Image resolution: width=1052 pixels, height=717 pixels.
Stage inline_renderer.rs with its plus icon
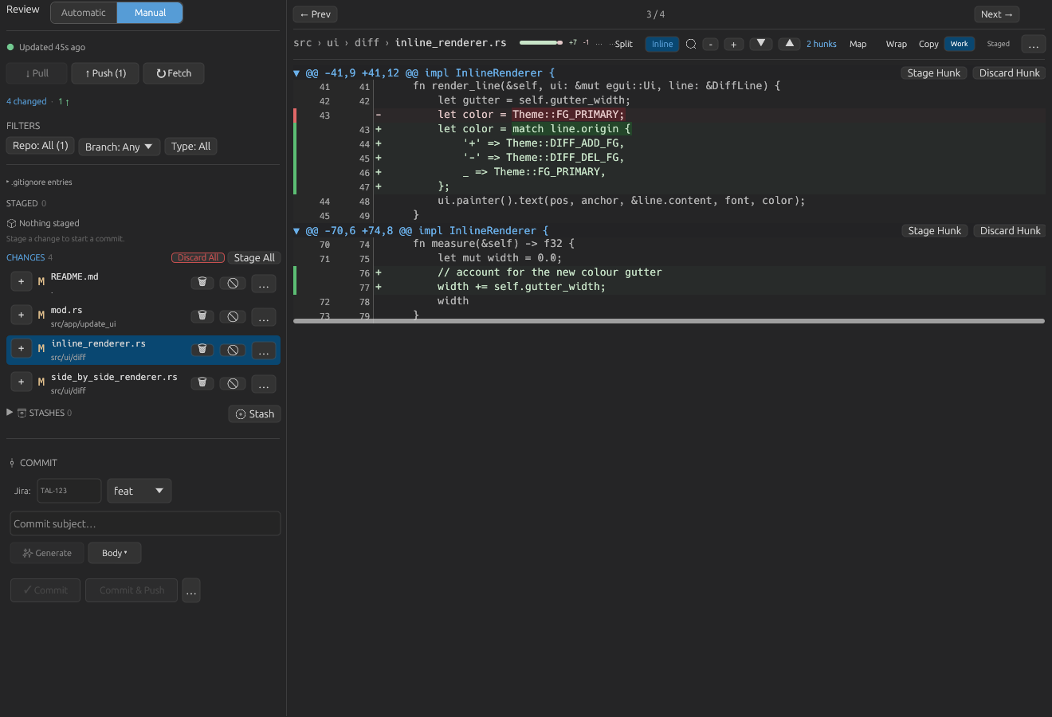pos(22,348)
